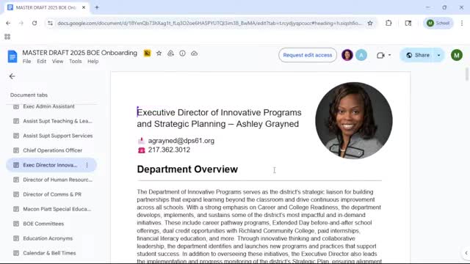Open the browser extensions puzzle icon
Screen dimensions: 470x264
tap(388, 23)
